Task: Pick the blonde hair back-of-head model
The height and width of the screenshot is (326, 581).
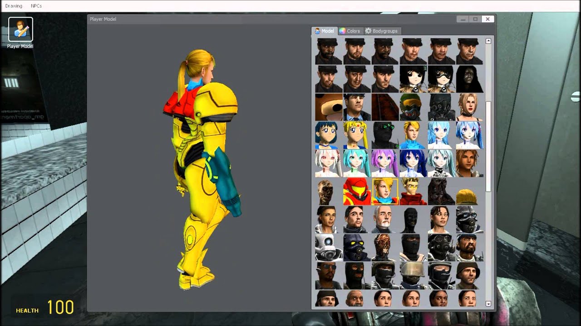Action: pyautogui.click(x=469, y=192)
